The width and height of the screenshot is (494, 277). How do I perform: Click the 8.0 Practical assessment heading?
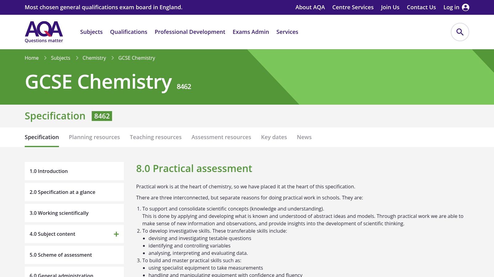click(x=194, y=169)
